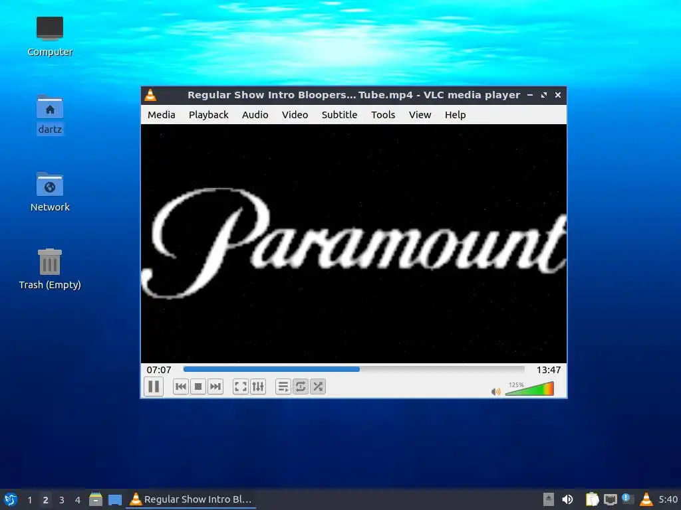This screenshot has width=681, height=510.
Task: Open the Media menu
Action: (x=162, y=115)
